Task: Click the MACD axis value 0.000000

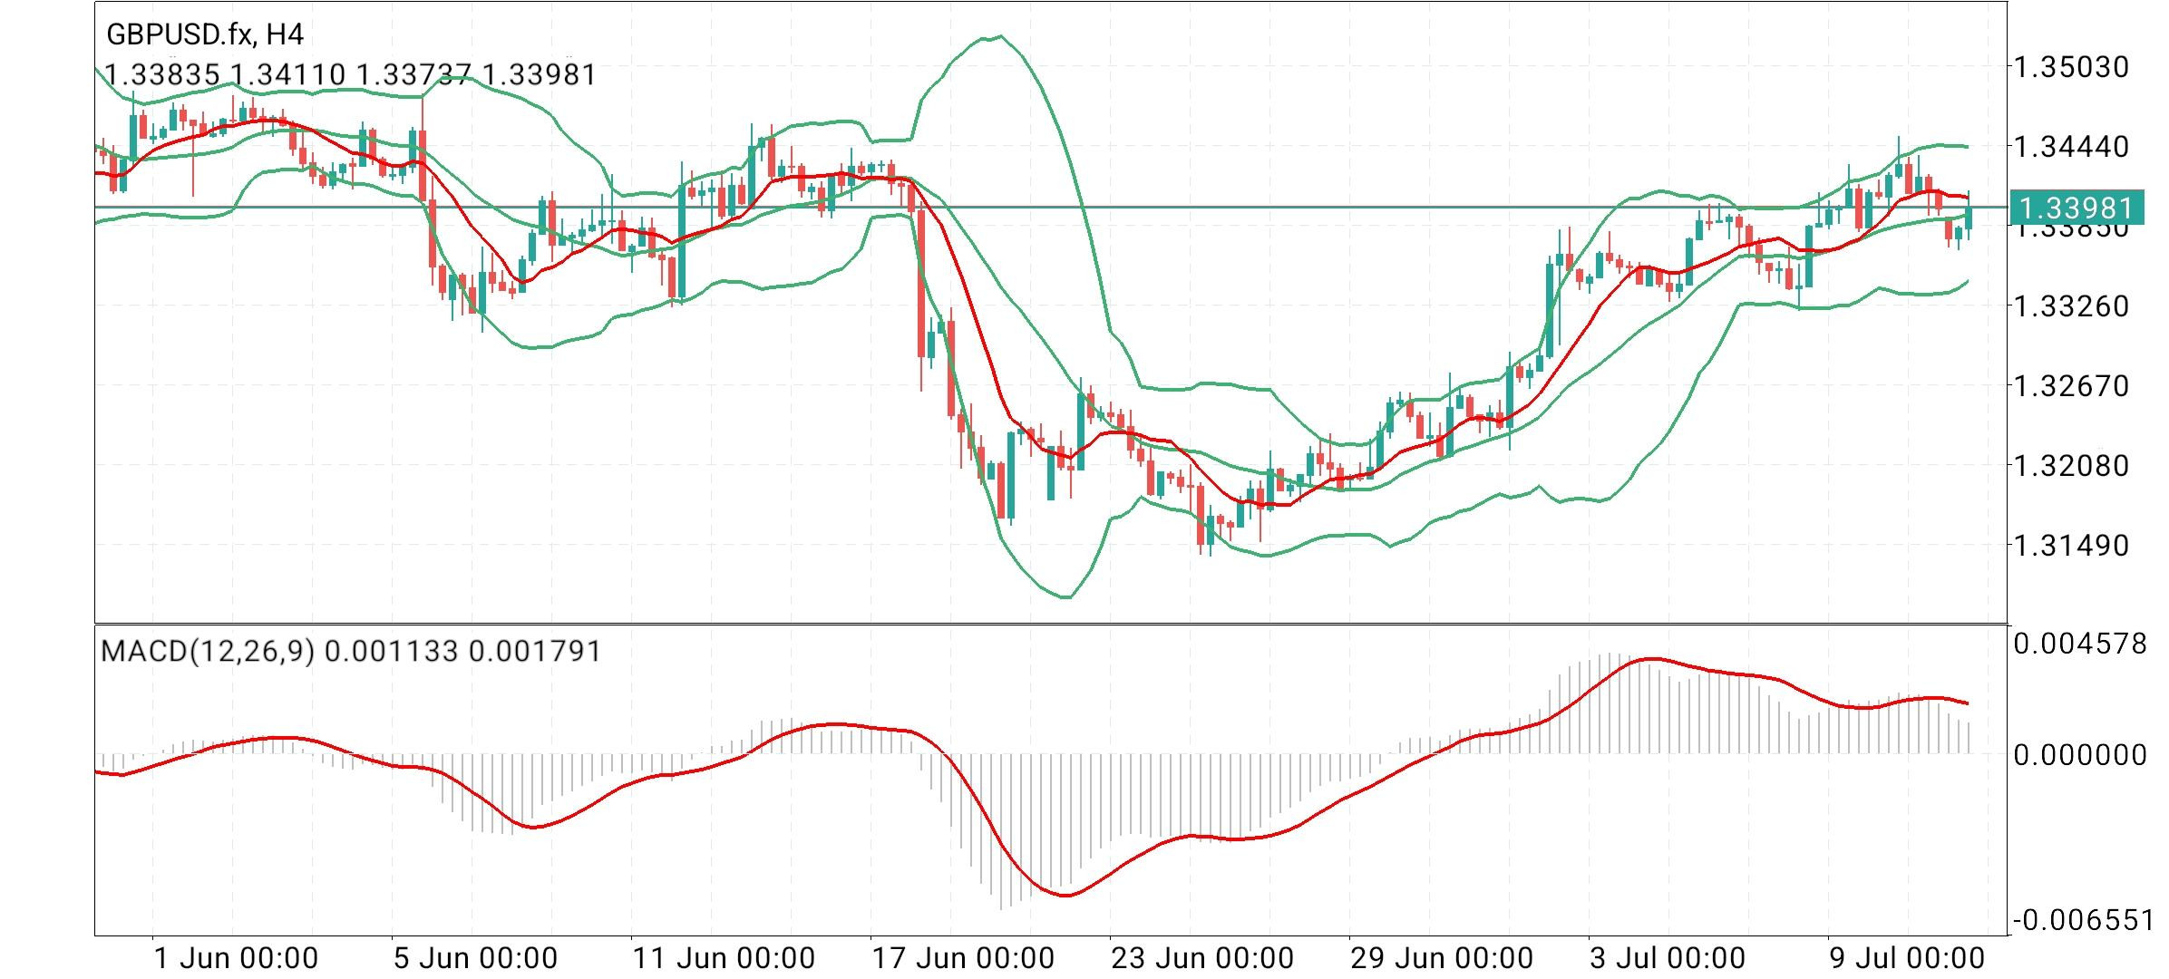Action: pos(2080,754)
